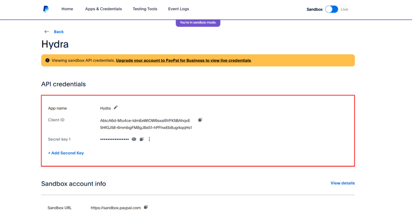The height and width of the screenshot is (211, 412).
Task: Click the Sandbox mode label
Action: tap(314, 9)
